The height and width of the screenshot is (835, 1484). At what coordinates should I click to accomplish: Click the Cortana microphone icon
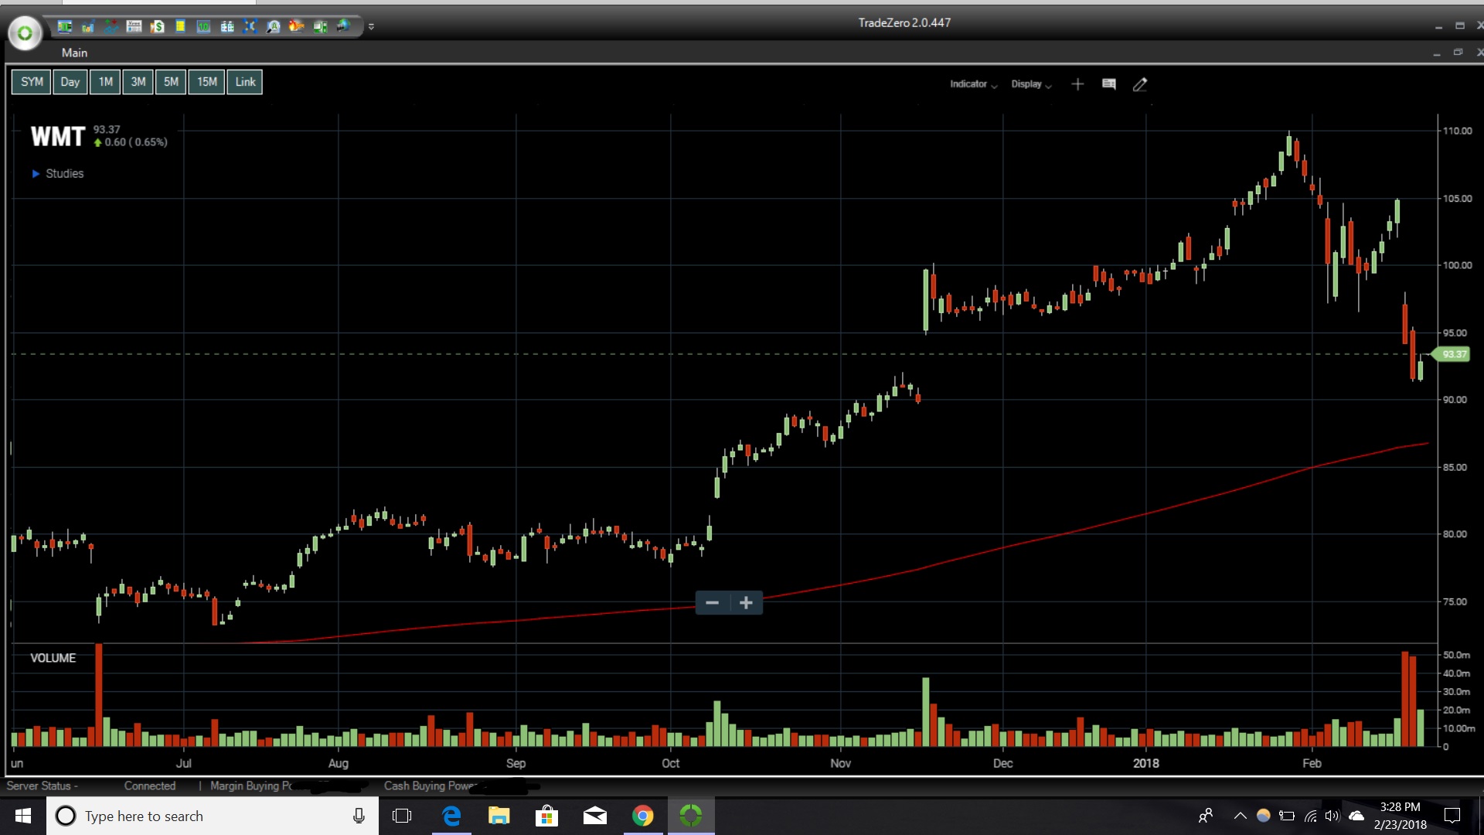359,816
